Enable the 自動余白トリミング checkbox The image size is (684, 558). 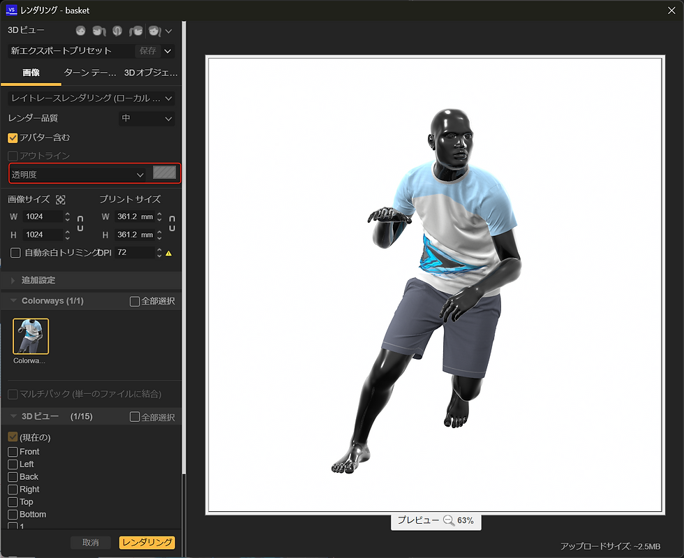[15, 253]
